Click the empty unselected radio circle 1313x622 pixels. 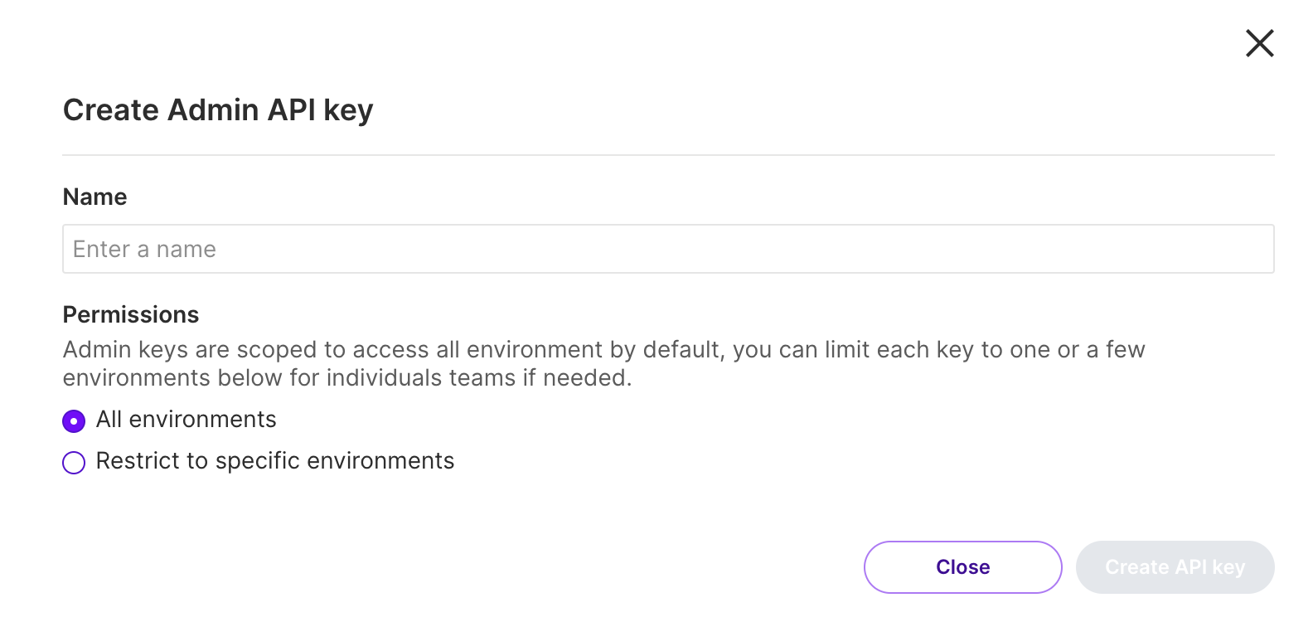(x=74, y=463)
